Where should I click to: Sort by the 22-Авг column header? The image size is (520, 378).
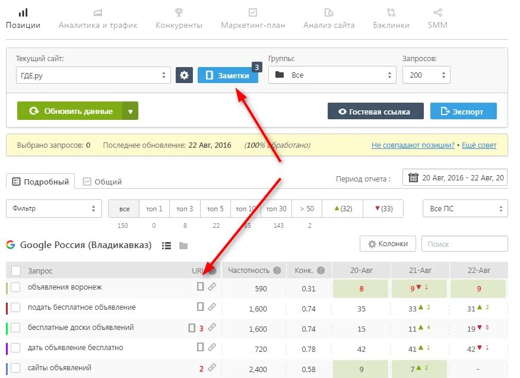pyautogui.click(x=478, y=270)
